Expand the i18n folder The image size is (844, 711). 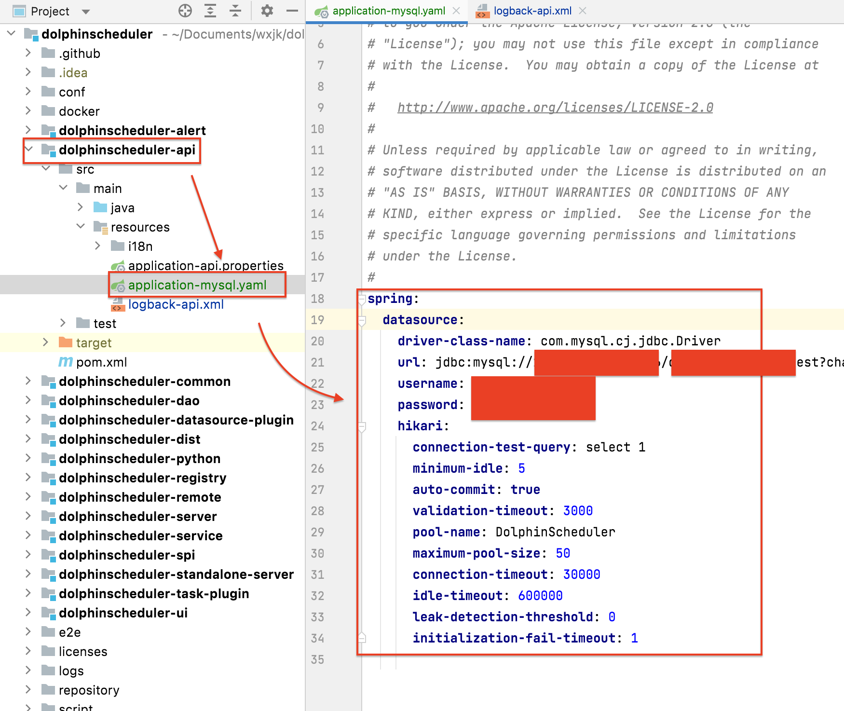[98, 246]
